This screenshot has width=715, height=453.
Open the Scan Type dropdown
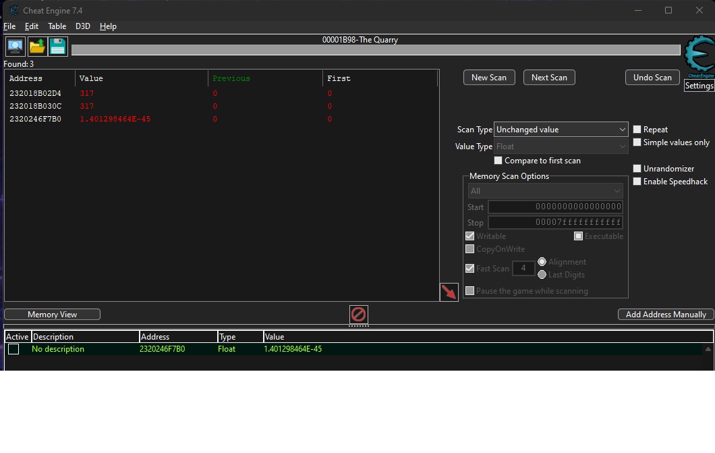[561, 130]
